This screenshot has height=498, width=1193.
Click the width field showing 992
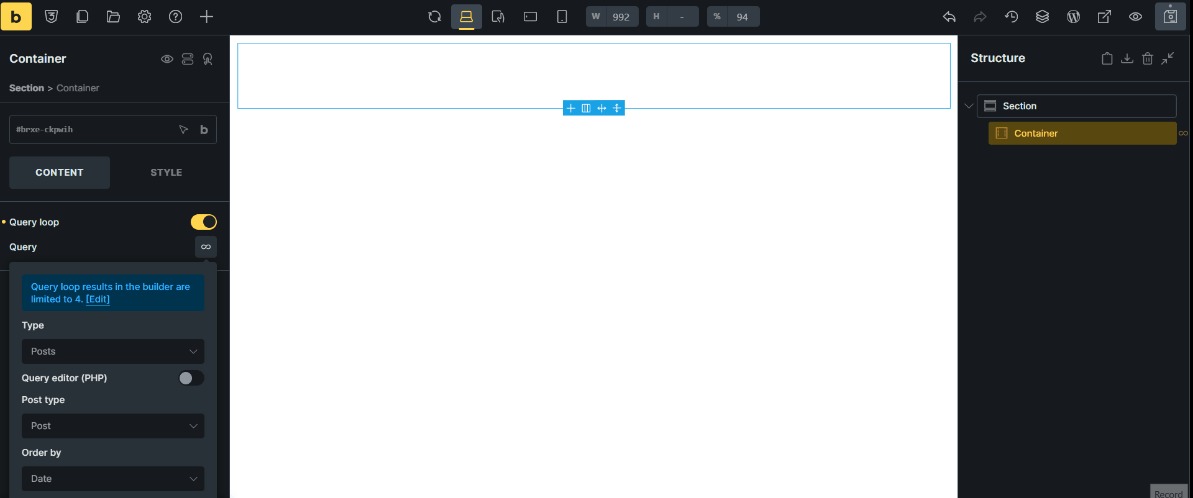[621, 17]
